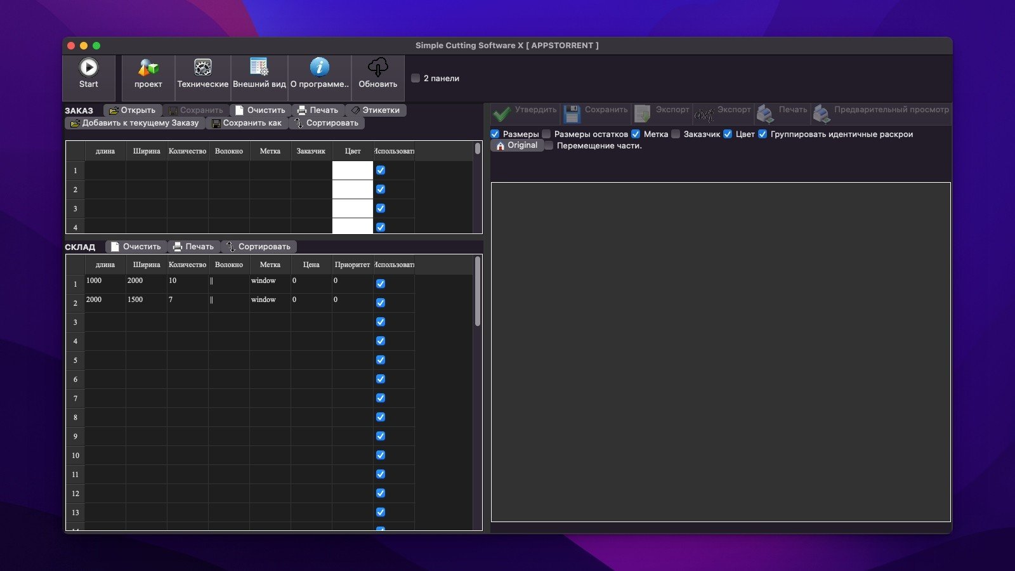Select white color cell in order row 1
Screen dimensions: 1015x571
point(352,171)
